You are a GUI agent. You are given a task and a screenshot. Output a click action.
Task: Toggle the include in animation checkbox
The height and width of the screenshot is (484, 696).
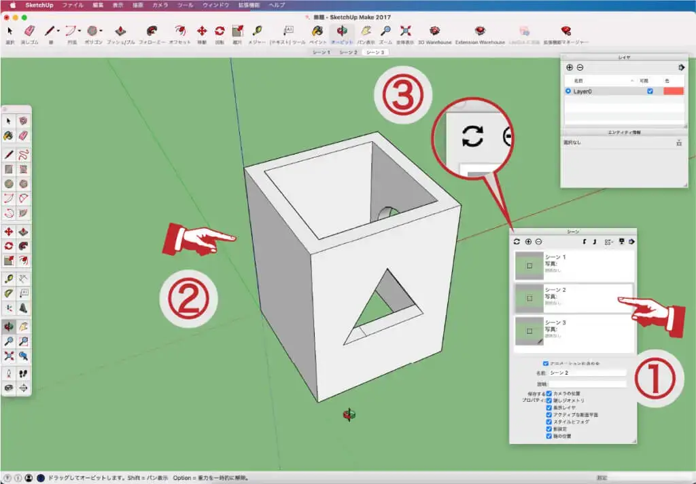[x=546, y=363]
